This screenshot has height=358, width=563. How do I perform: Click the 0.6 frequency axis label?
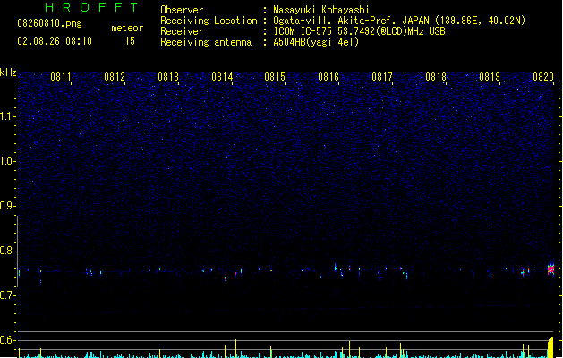(8, 340)
